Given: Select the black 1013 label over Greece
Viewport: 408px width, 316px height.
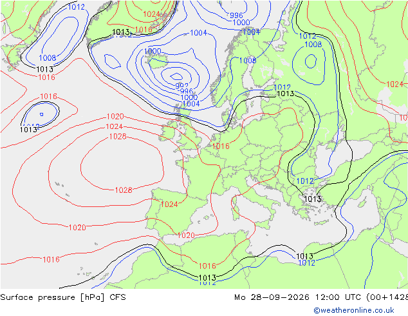Looking at the screenshot, I should click(313, 199).
